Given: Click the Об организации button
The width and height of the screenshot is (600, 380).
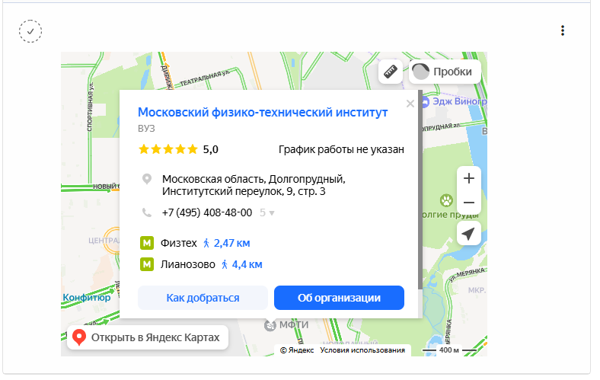Looking at the screenshot, I should (339, 298).
